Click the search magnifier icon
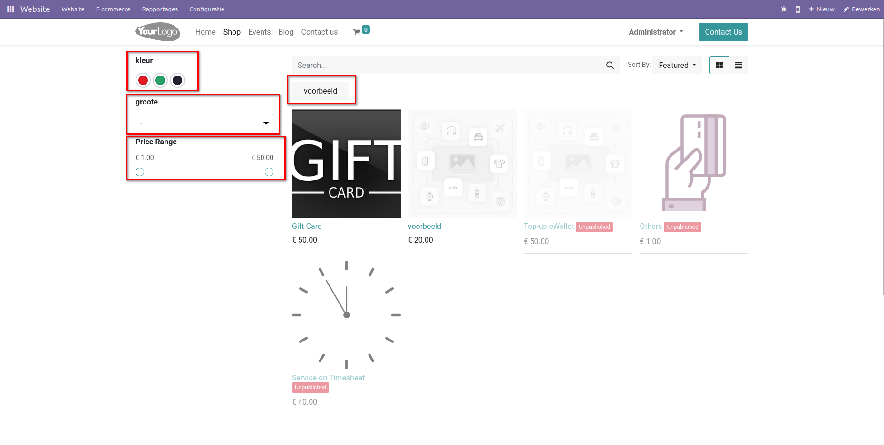Screen dimensions: 884x445 click(610, 65)
